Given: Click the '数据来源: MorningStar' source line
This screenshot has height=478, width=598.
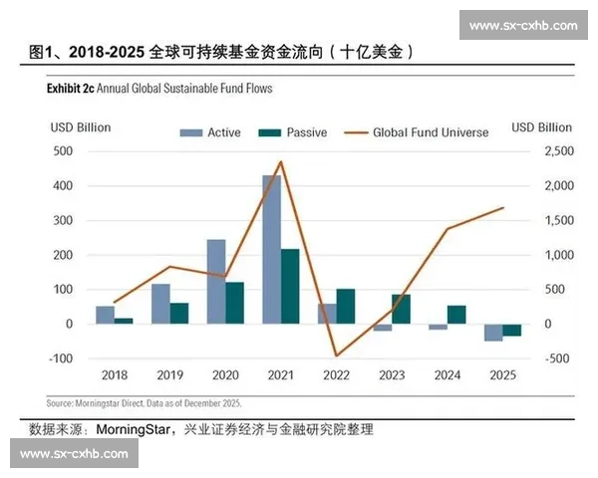Looking at the screenshot, I should point(201,429).
